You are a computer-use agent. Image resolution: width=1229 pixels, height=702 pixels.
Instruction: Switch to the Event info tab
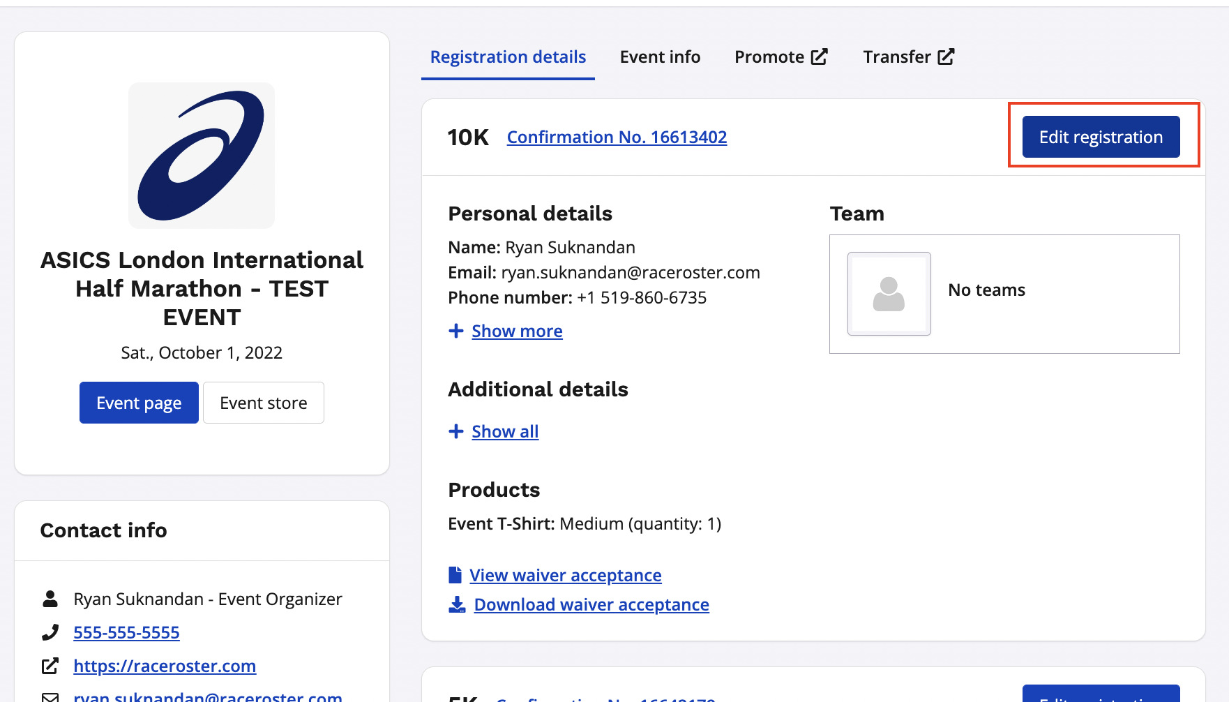(660, 57)
